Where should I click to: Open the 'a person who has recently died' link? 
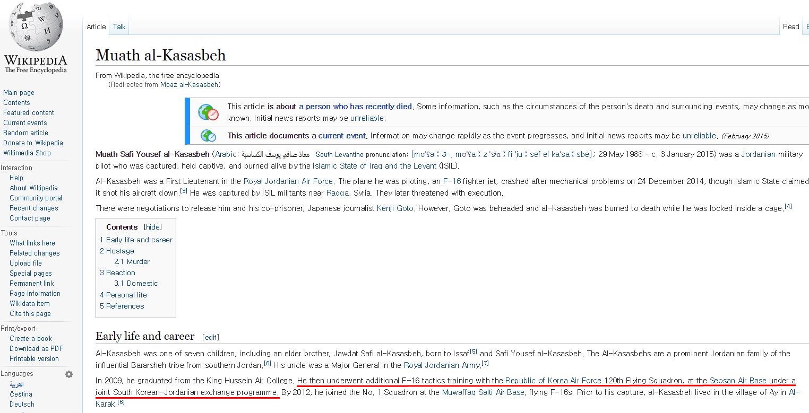pyautogui.click(x=355, y=107)
